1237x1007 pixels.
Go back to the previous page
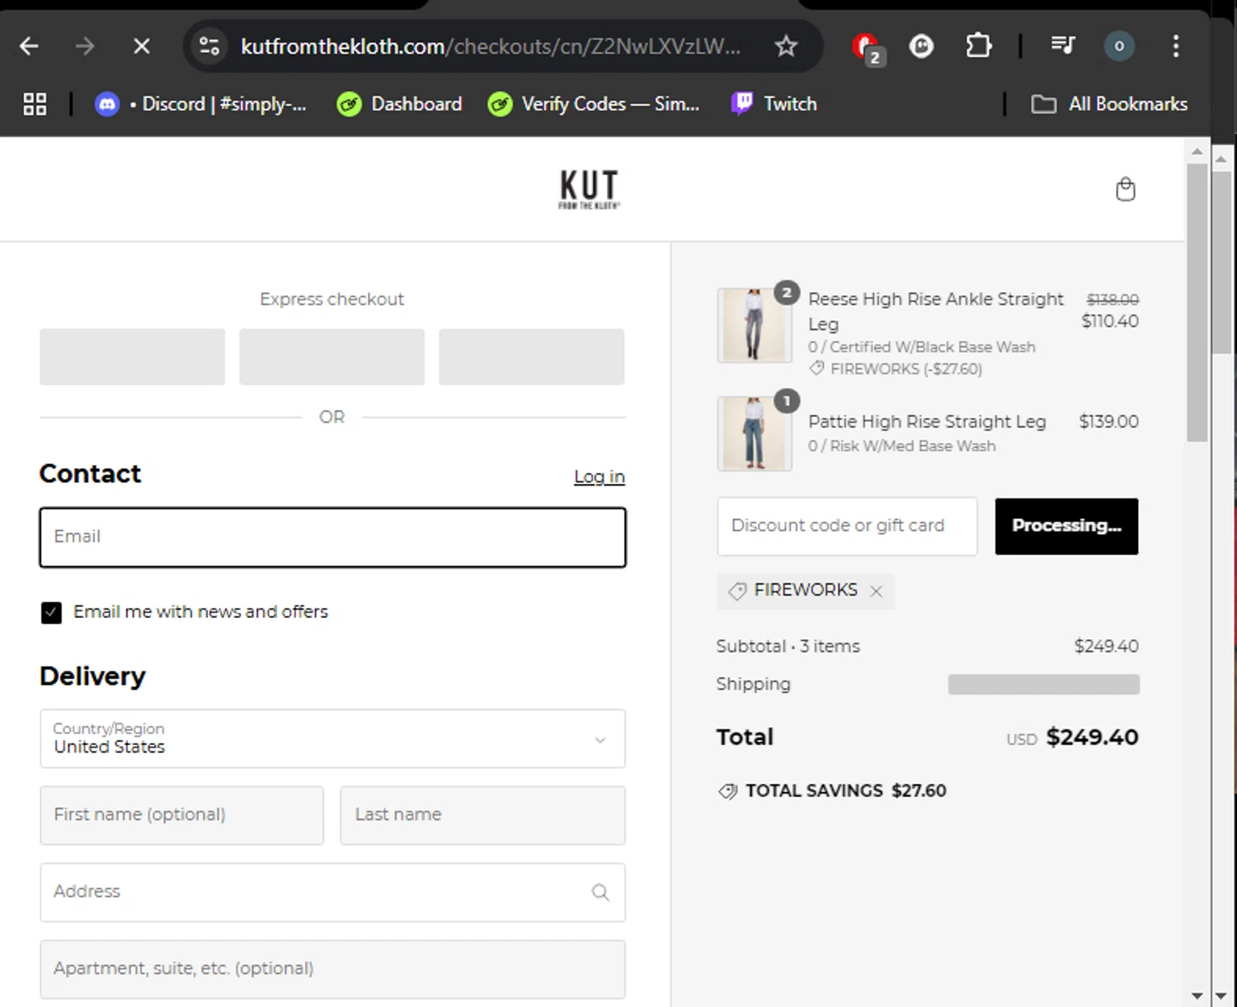pyautogui.click(x=29, y=46)
